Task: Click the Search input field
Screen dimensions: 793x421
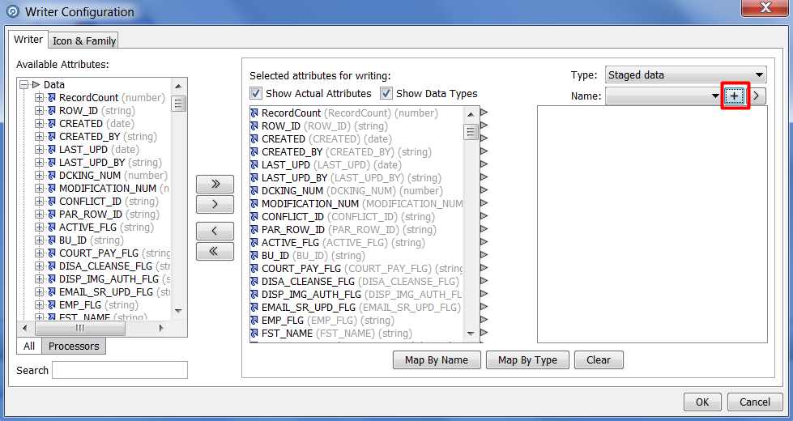Action: point(120,370)
